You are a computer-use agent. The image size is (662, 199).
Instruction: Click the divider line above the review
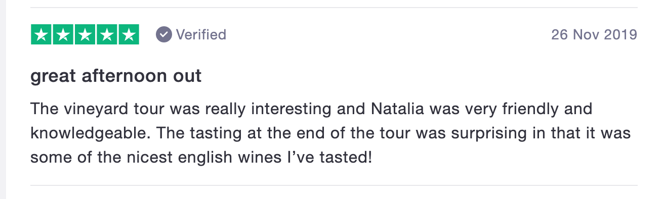[334, 8]
